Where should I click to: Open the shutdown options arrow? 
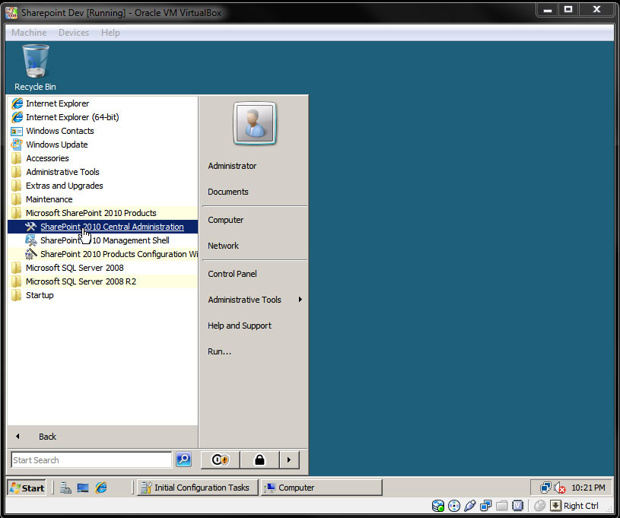point(289,460)
